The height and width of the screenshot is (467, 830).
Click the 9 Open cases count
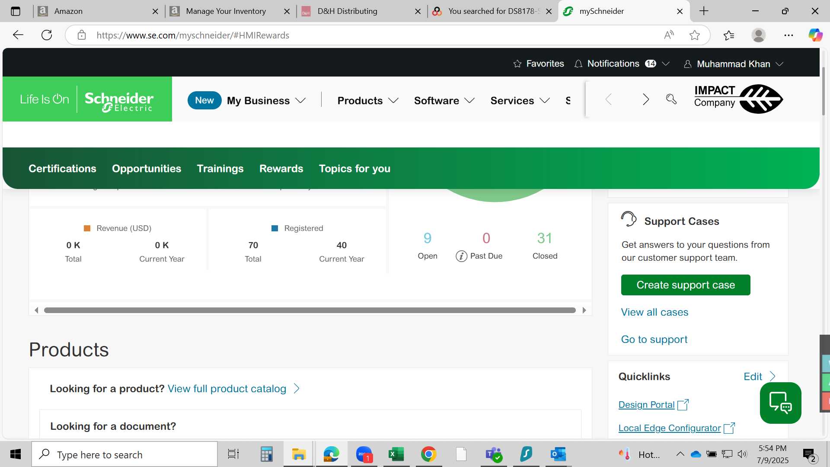pos(428,238)
